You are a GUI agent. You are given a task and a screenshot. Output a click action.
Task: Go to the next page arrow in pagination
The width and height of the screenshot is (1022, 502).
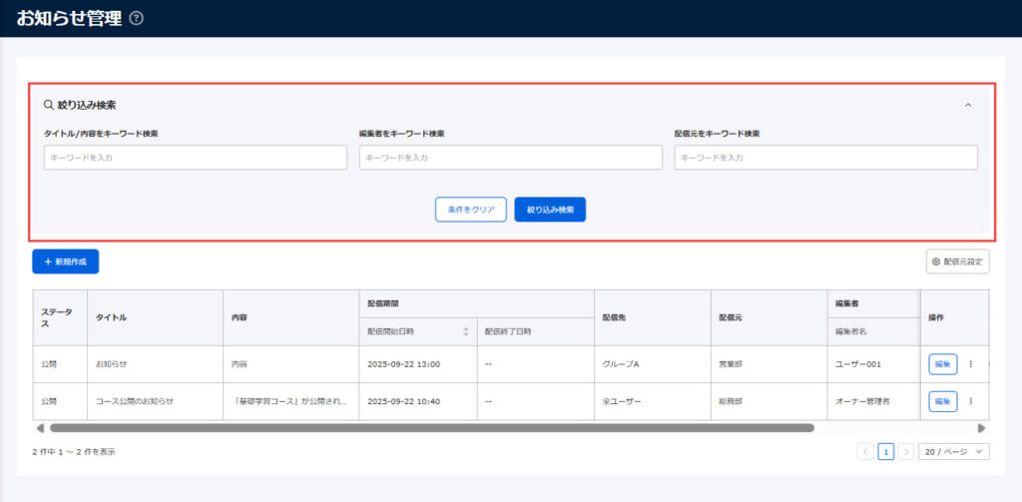tap(906, 452)
